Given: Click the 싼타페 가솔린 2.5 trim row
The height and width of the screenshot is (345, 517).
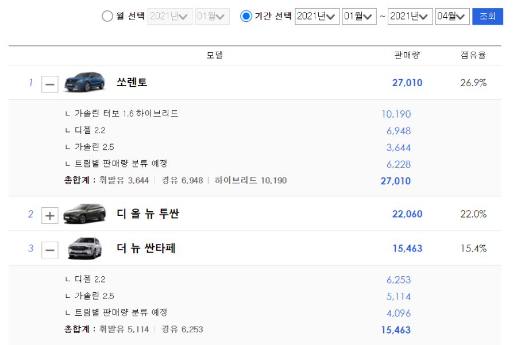Looking at the screenshot, I should [94, 296].
